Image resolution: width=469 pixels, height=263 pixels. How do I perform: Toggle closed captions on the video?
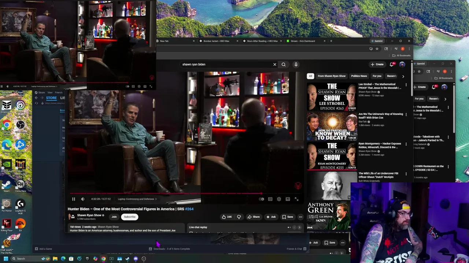click(270, 199)
